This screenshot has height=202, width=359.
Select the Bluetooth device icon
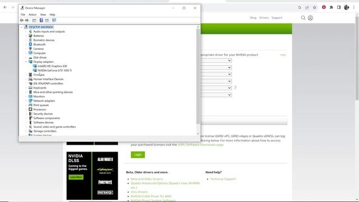pos(30,44)
